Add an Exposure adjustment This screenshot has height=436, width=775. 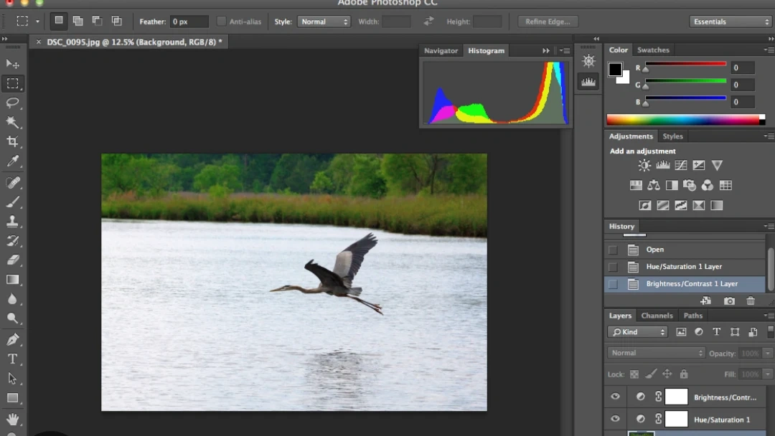[x=698, y=166]
